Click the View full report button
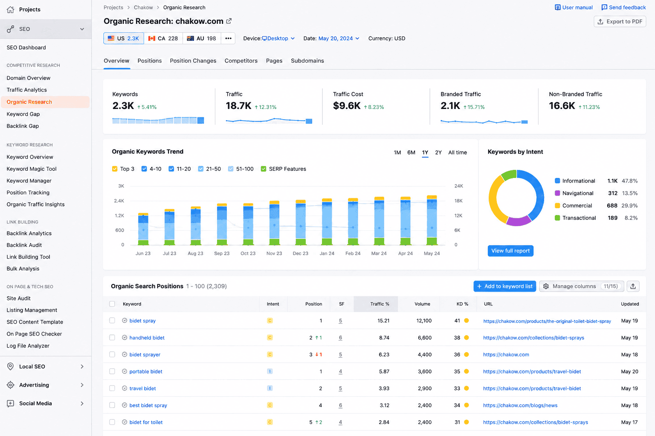The image size is (655, 436). 510,251
